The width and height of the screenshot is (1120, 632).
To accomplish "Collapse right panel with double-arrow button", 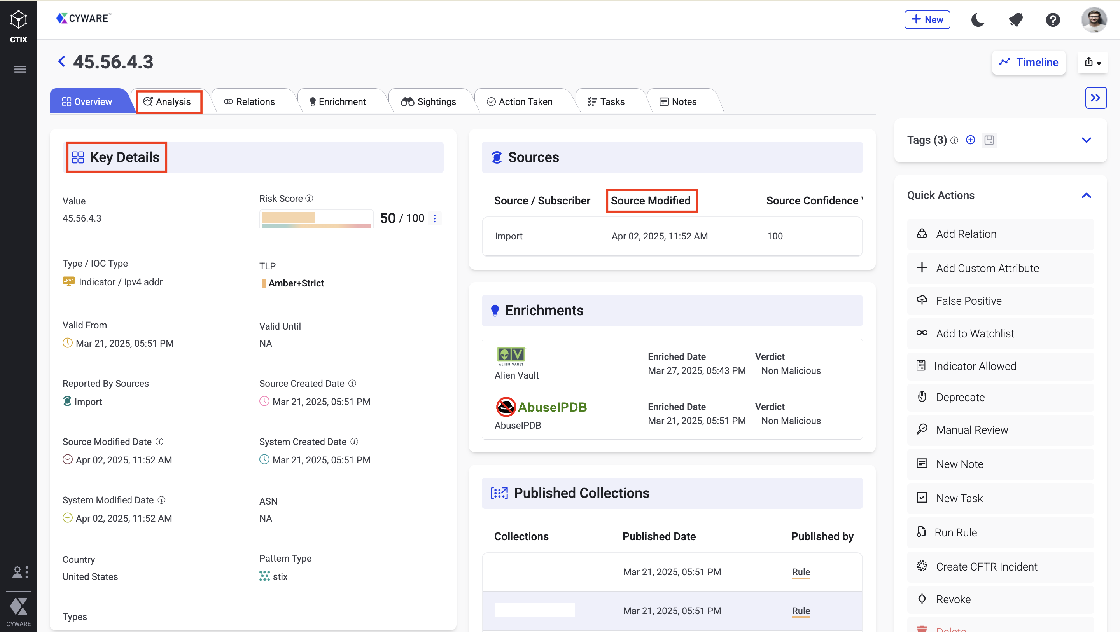I will tap(1095, 98).
